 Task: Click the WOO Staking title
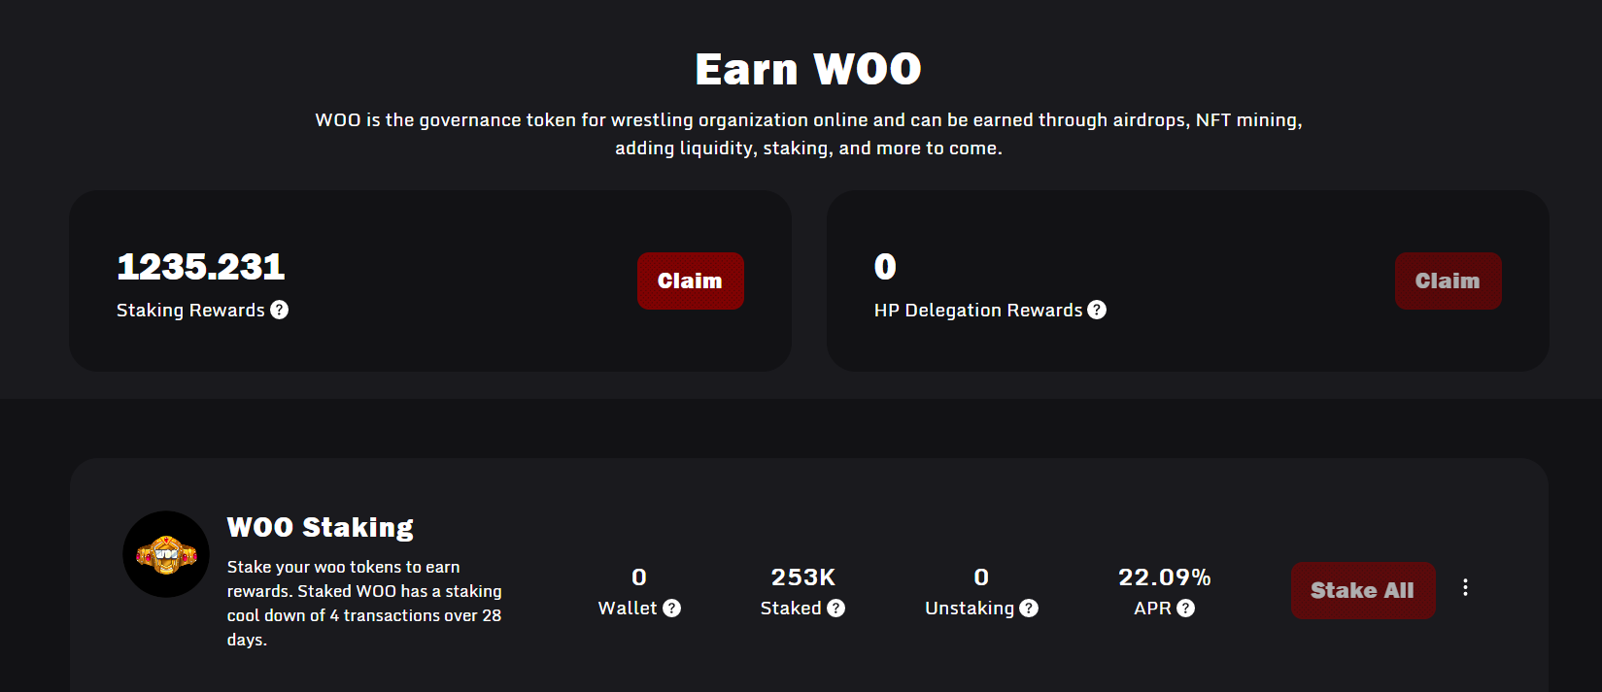320,527
